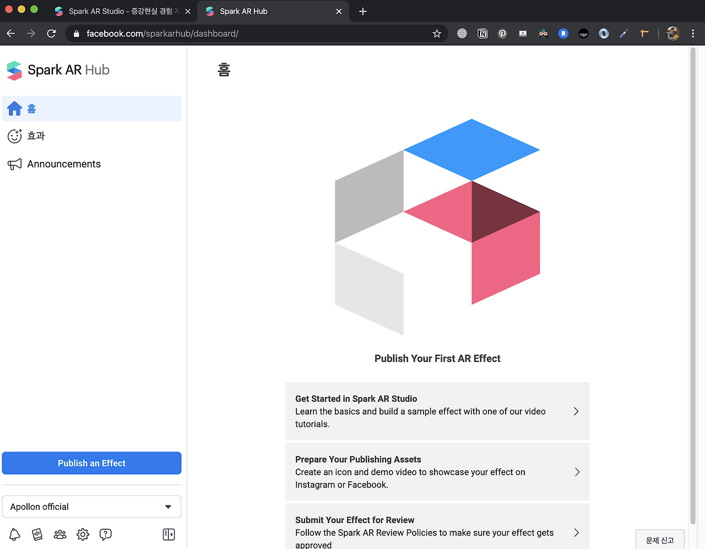Open the developer documentation book icon
The width and height of the screenshot is (705, 549).
pos(37,534)
